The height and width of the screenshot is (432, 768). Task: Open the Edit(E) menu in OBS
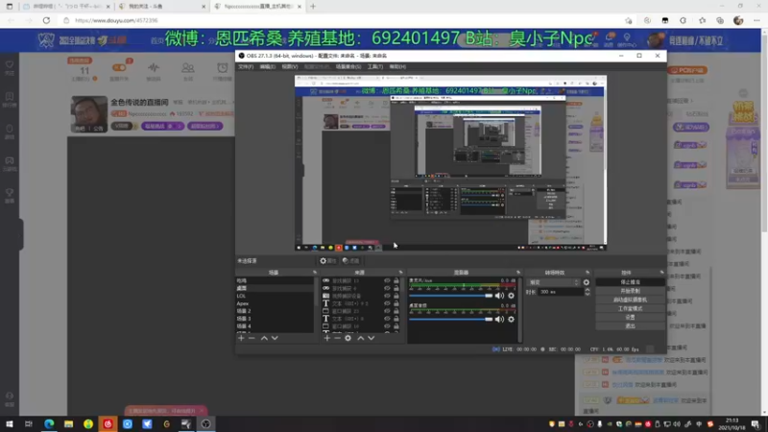tap(268, 66)
